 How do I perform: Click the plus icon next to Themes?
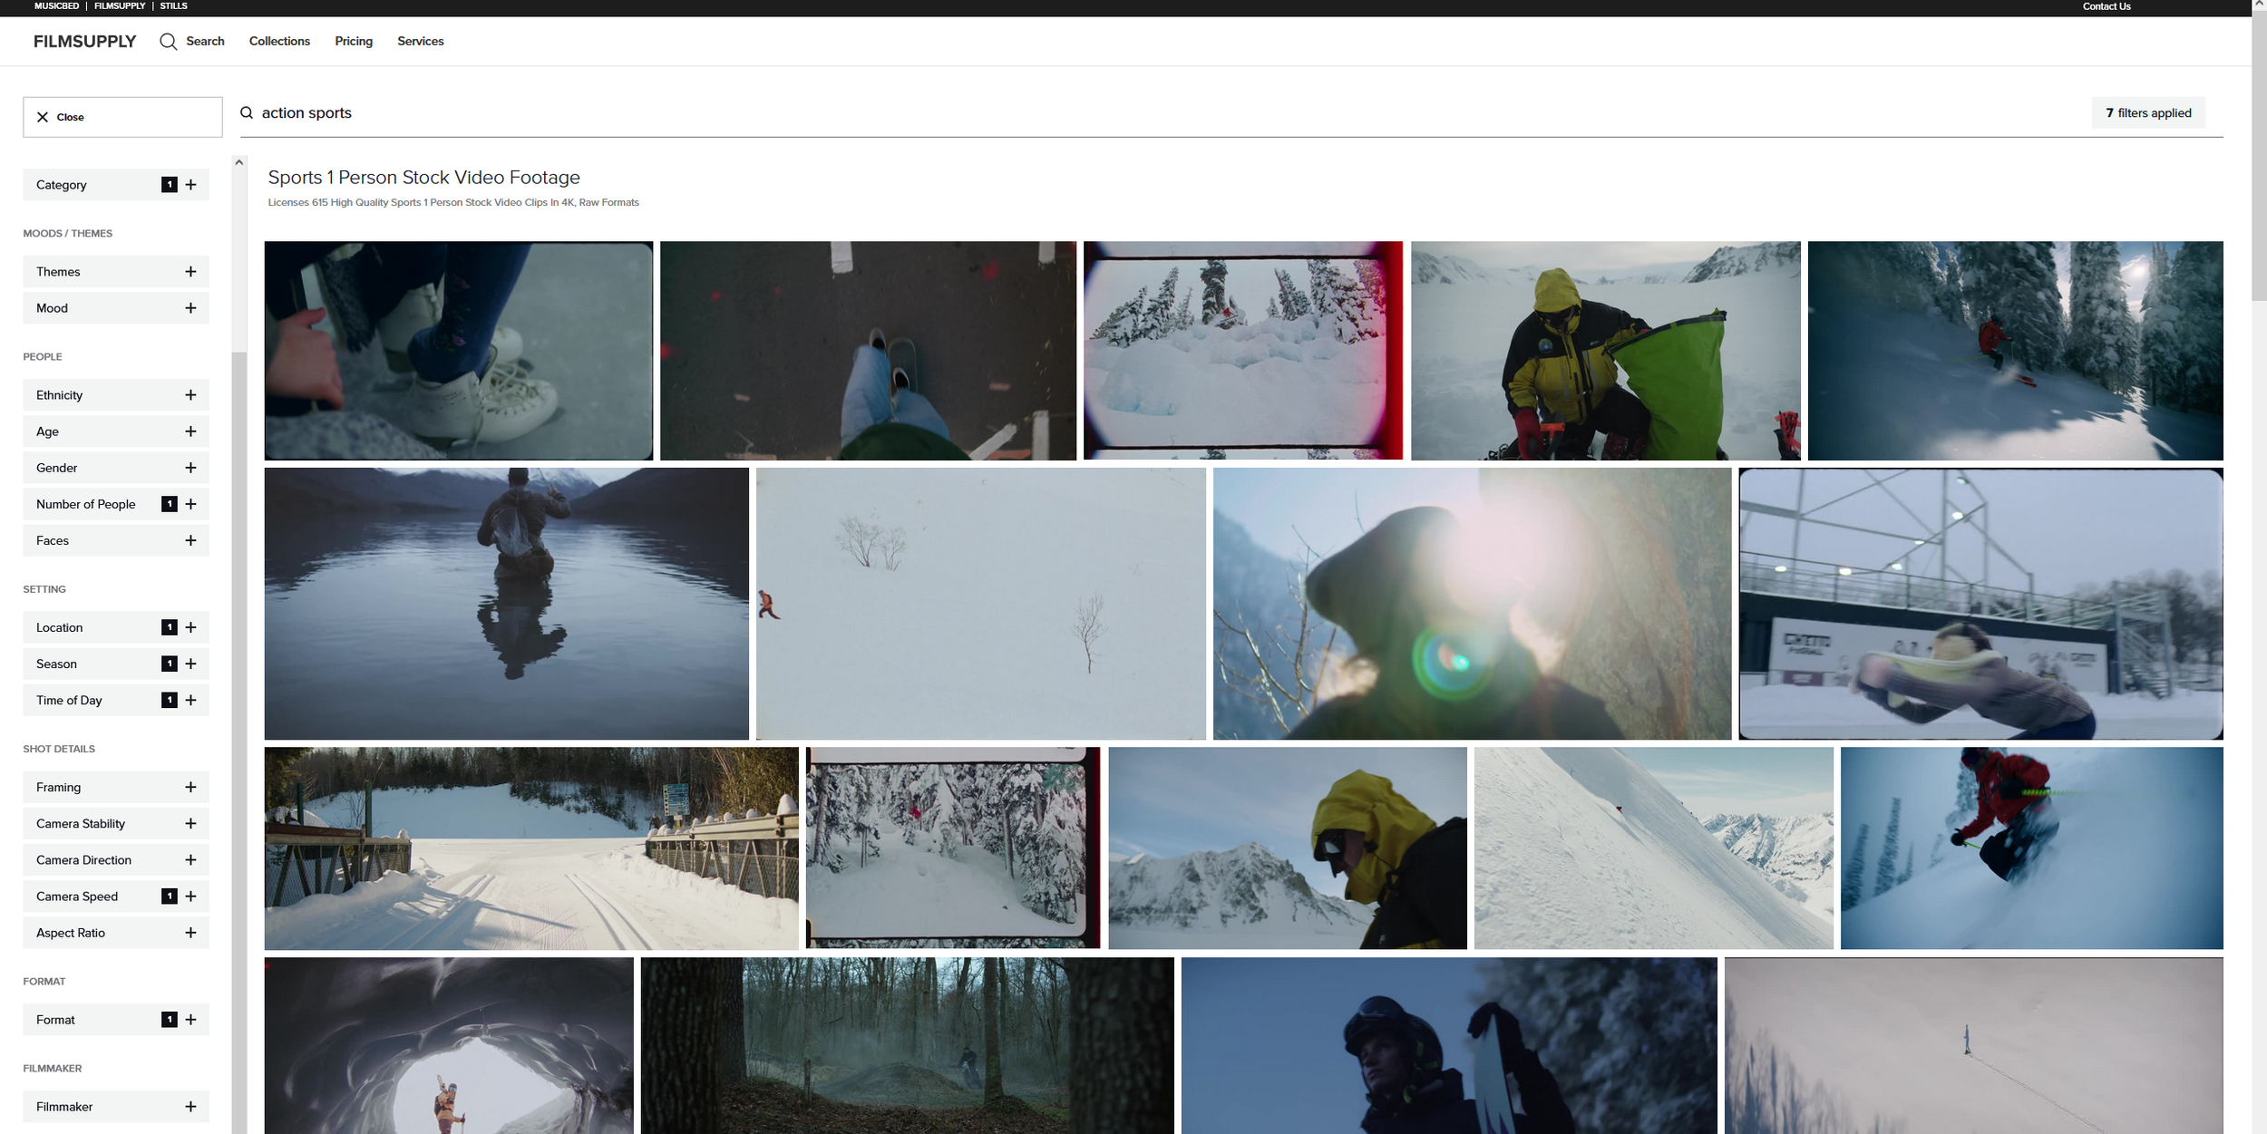[190, 272]
